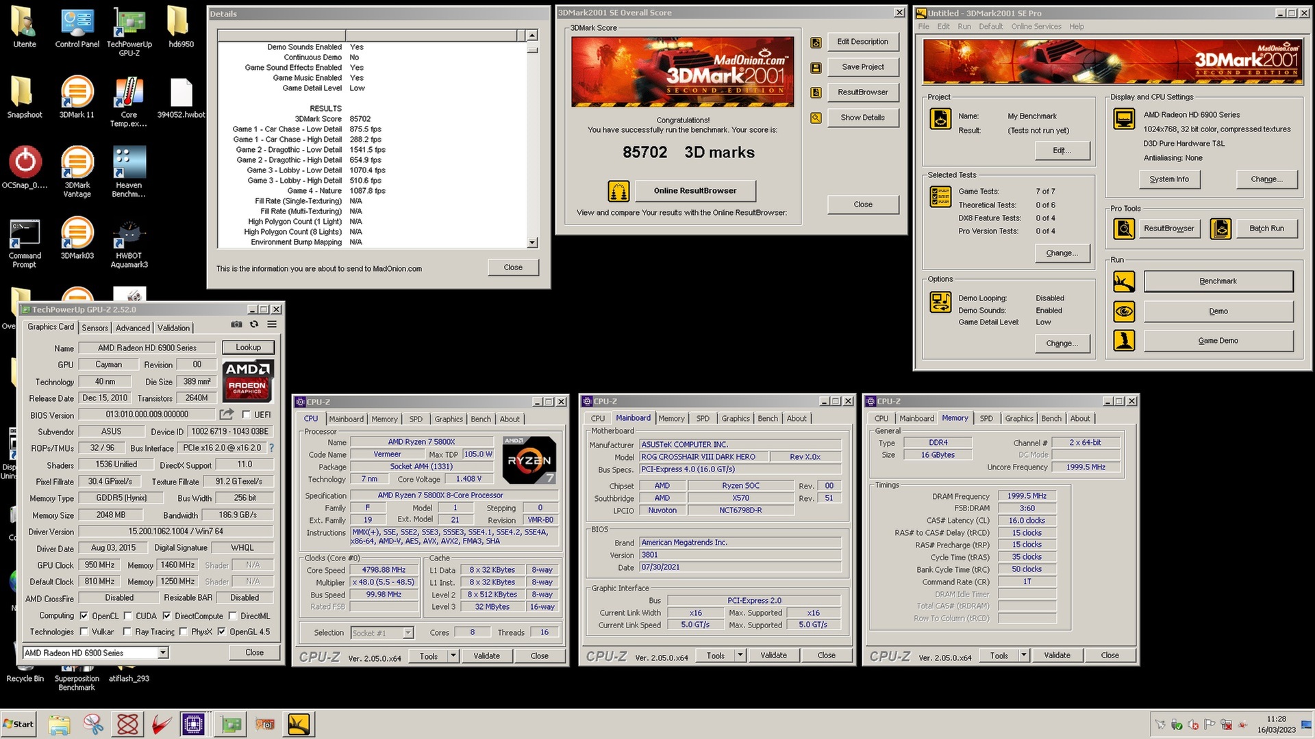1315x739 pixels.
Task: Click the share BIOS icon in GPU-Z
Action: (x=226, y=414)
